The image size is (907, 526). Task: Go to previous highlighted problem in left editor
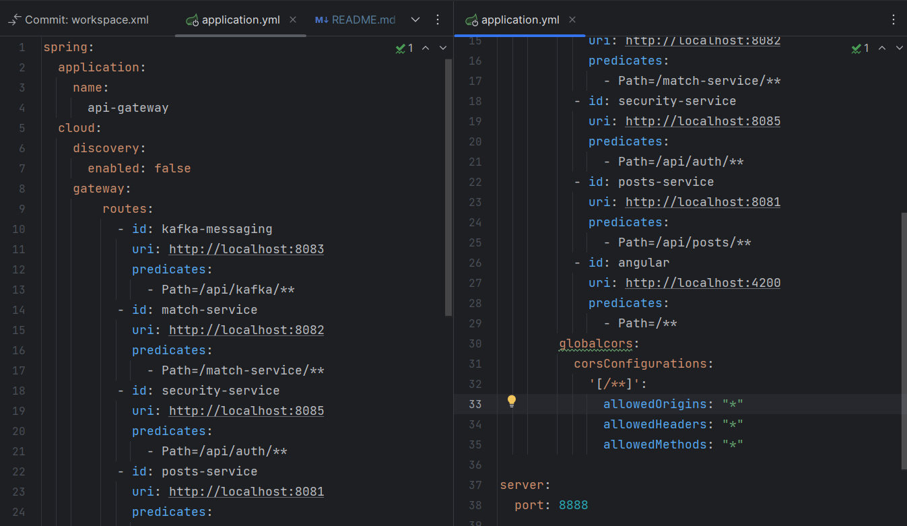click(426, 48)
